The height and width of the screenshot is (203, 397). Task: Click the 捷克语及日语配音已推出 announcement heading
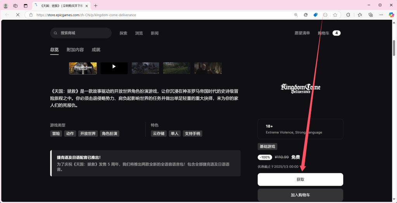79,157
